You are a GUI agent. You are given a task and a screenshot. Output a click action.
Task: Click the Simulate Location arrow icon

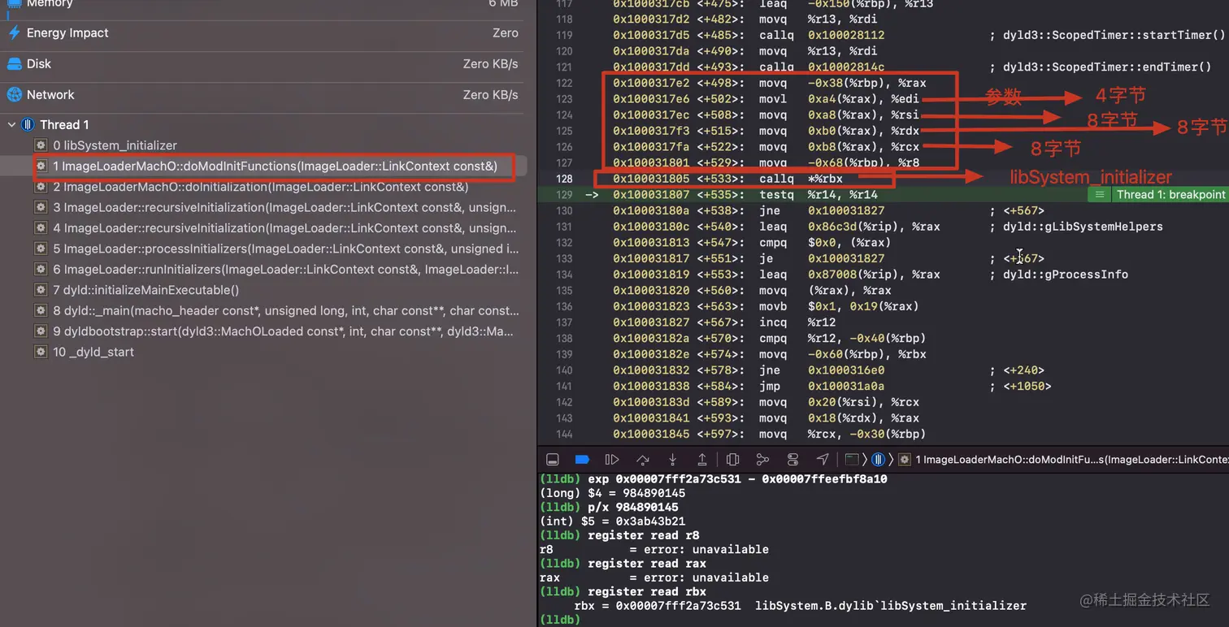tap(823, 460)
